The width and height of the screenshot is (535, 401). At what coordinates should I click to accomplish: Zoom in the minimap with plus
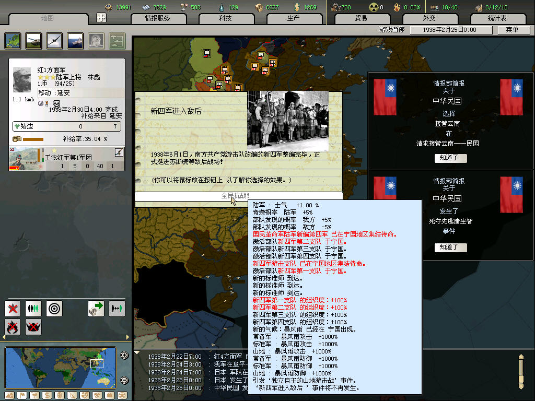[x=124, y=356]
